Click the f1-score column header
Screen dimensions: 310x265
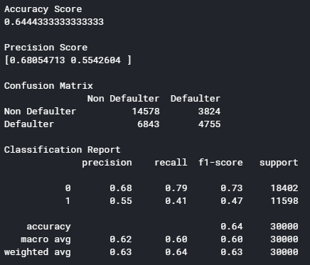[220, 163]
